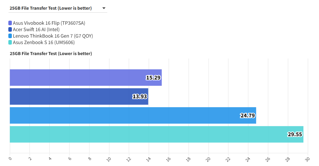Toggle the Acer Swift 16 AI legend label

click(36, 30)
